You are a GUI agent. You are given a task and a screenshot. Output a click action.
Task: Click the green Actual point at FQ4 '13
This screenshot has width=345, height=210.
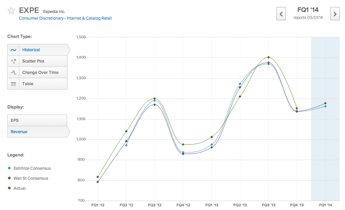(x=297, y=108)
